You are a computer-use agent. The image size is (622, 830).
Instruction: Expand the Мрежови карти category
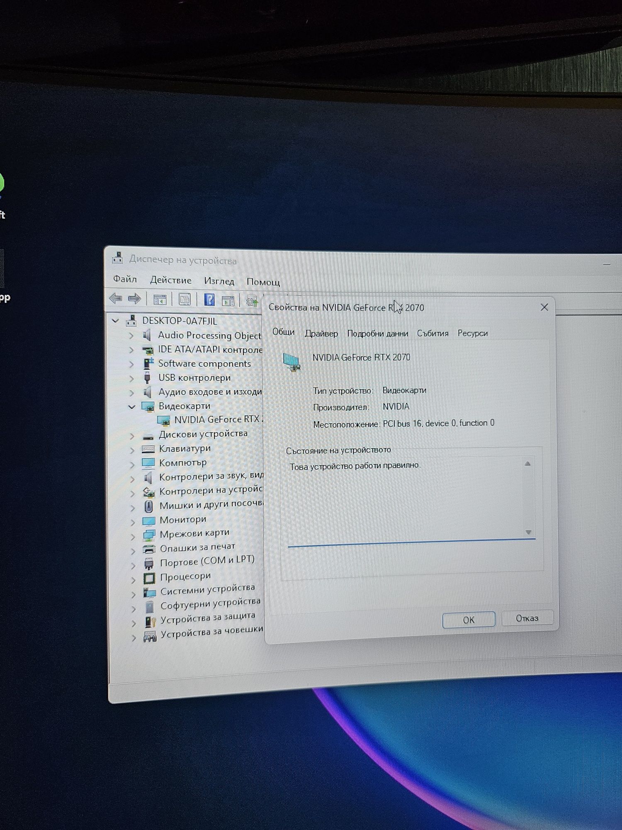click(133, 537)
